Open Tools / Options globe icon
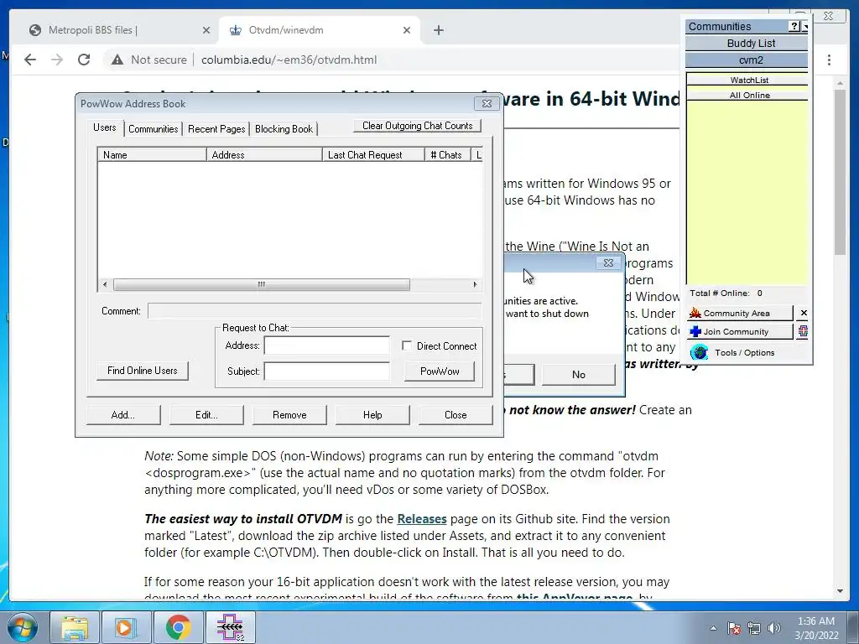 pos(699,352)
